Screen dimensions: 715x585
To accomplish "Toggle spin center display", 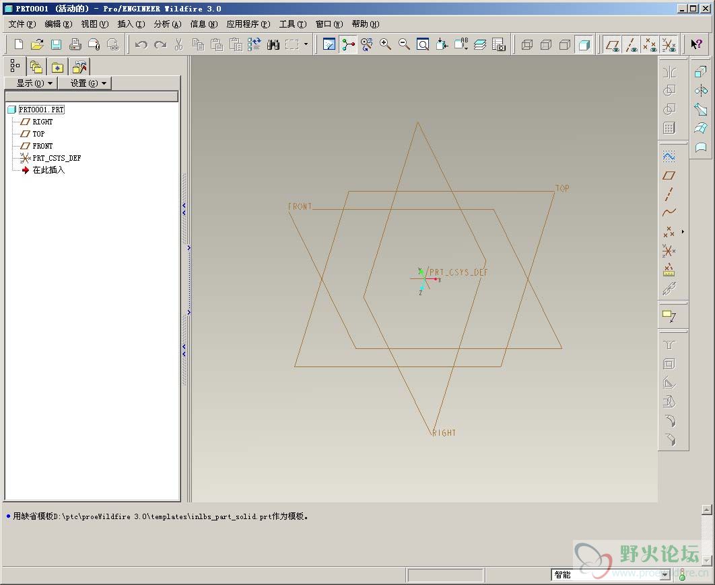I will coord(348,44).
